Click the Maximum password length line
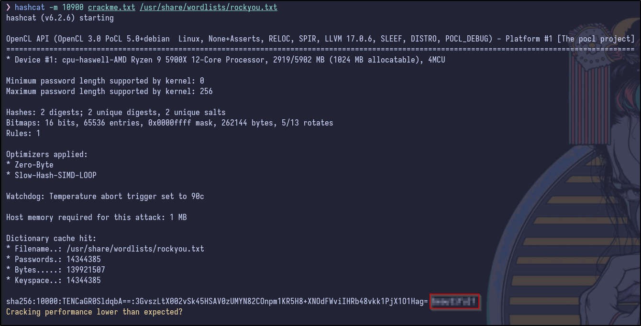 [109, 92]
